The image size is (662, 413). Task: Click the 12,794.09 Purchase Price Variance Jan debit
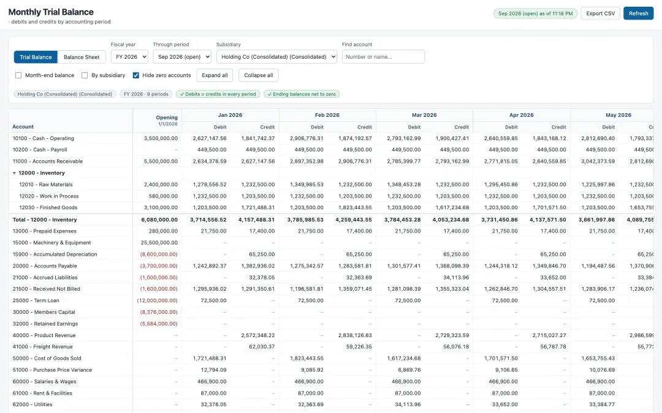[x=214, y=370]
